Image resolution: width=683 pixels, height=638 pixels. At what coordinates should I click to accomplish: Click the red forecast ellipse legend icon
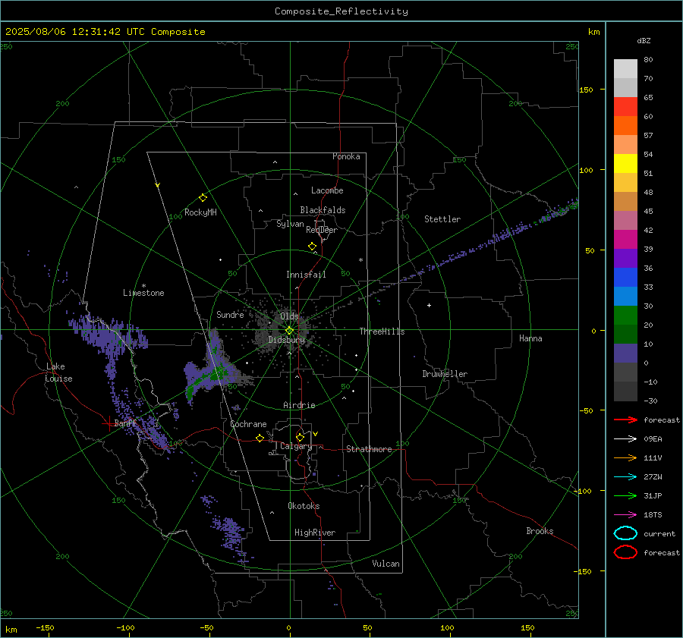(x=625, y=552)
